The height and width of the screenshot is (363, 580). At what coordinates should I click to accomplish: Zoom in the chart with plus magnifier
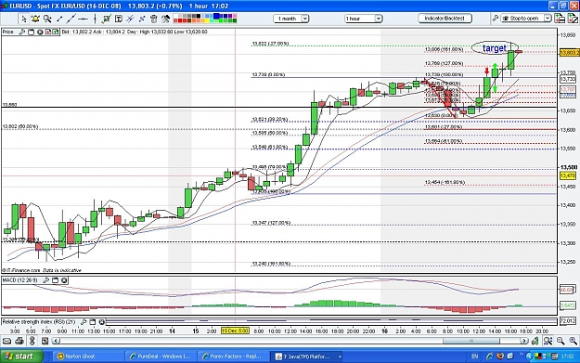tap(573, 341)
